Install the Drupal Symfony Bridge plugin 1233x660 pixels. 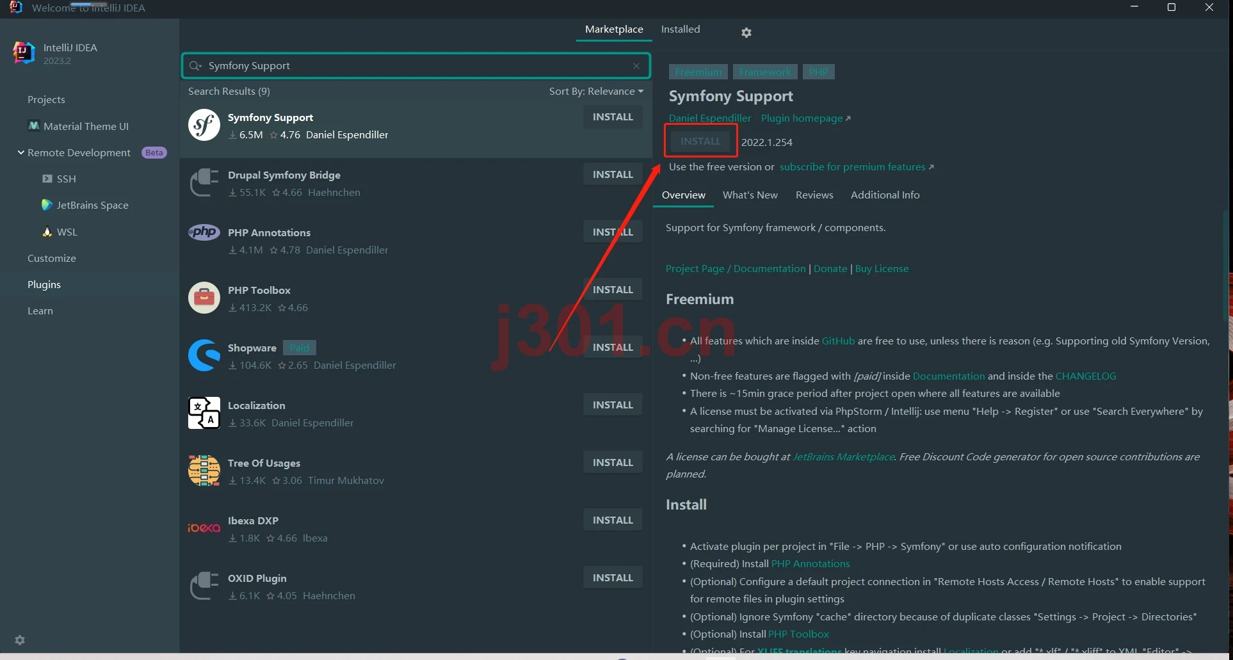pyautogui.click(x=613, y=175)
